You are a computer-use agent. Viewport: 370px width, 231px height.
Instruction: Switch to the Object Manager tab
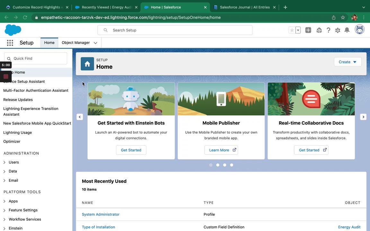click(76, 43)
